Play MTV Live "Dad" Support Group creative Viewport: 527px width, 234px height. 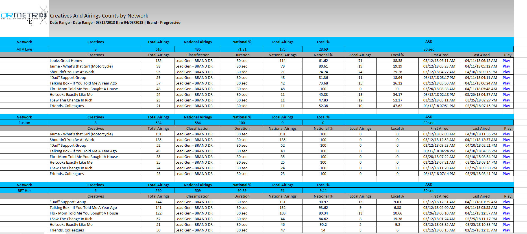click(x=506, y=77)
